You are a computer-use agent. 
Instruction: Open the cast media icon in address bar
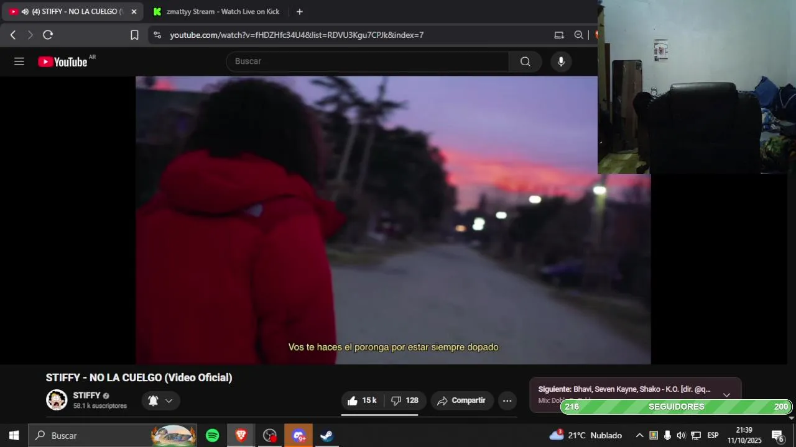click(559, 35)
